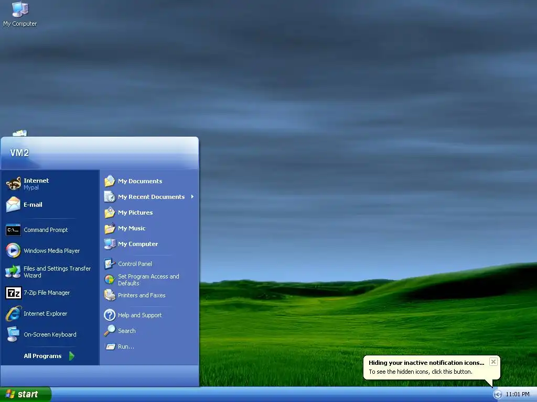The width and height of the screenshot is (537, 402).
Task: Click the Search text label
Action: [x=127, y=331]
